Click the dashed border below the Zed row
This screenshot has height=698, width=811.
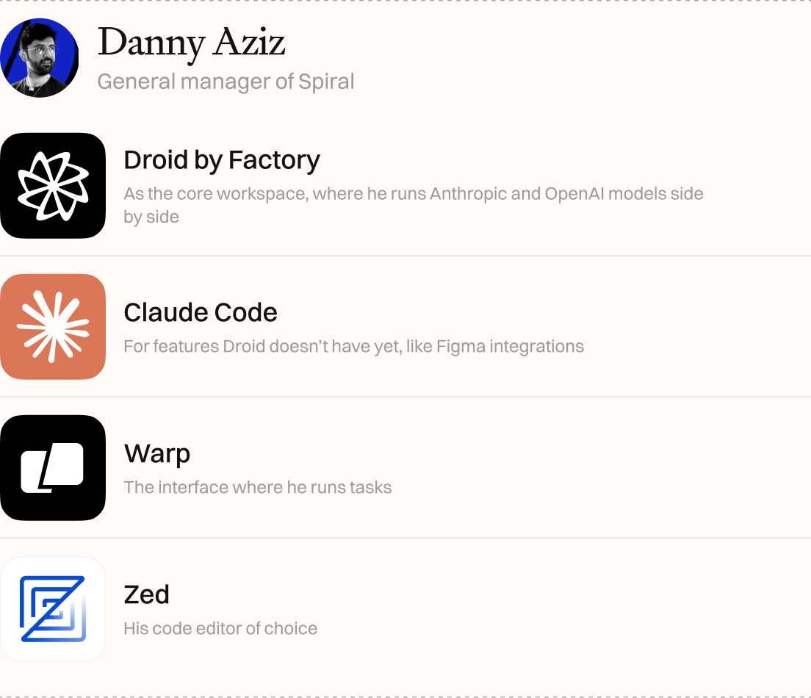pyautogui.click(x=405, y=697)
